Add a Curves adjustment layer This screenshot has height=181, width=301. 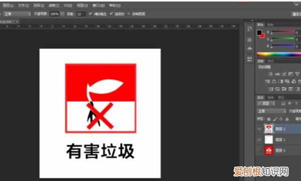coord(284,74)
